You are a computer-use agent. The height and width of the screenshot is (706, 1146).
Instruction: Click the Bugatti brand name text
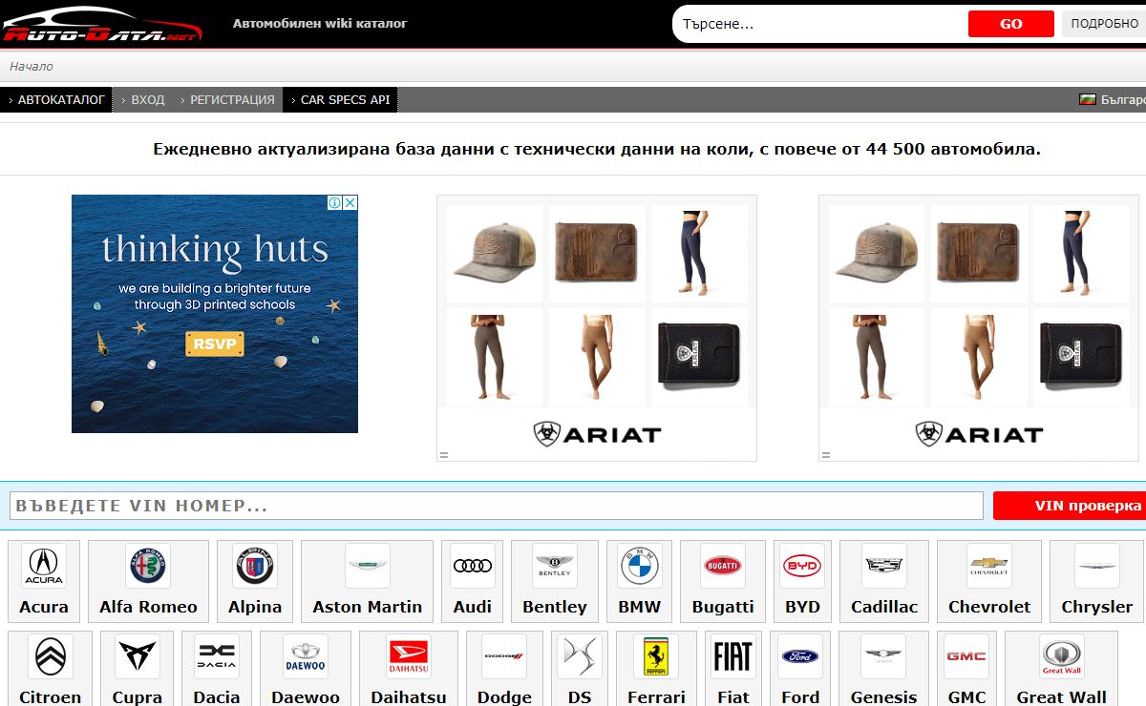(723, 607)
